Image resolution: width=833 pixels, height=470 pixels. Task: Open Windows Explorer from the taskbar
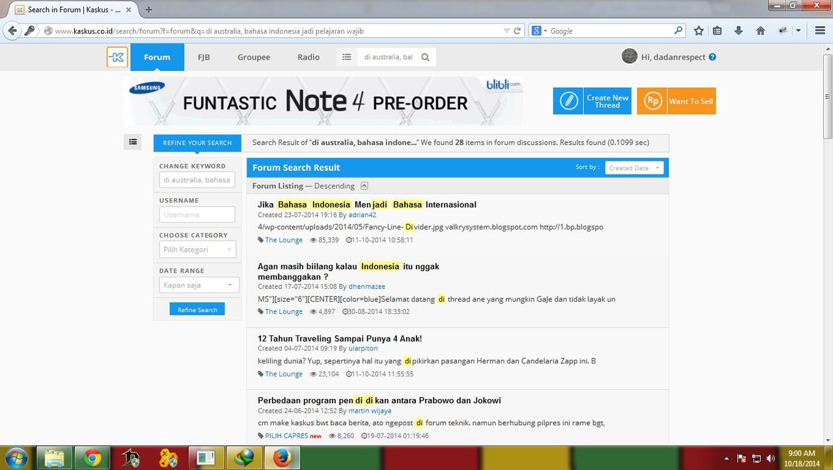pos(55,458)
